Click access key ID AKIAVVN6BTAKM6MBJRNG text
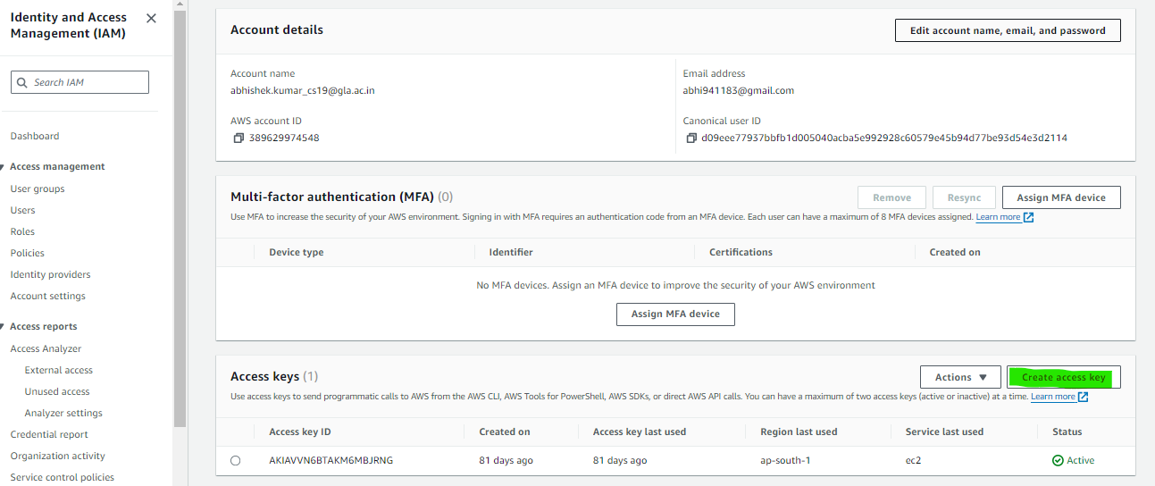 [x=331, y=461]
